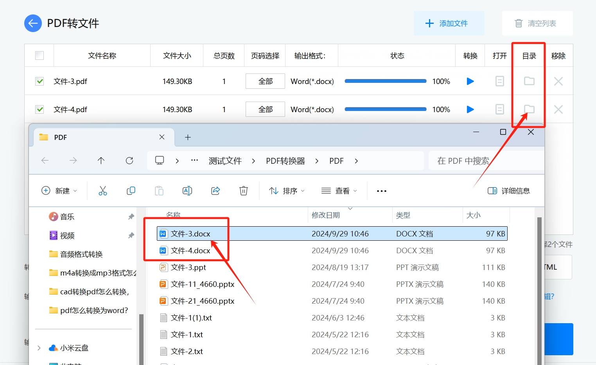This screenshot has height=365, width=596.
Task: Refresh the File Explorer folder
Action: click(129, 161)
